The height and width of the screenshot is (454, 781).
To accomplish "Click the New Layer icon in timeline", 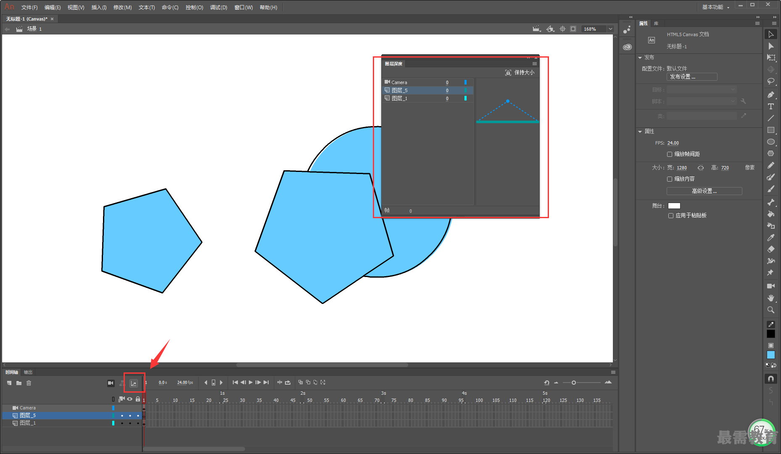I will (9, 383).
